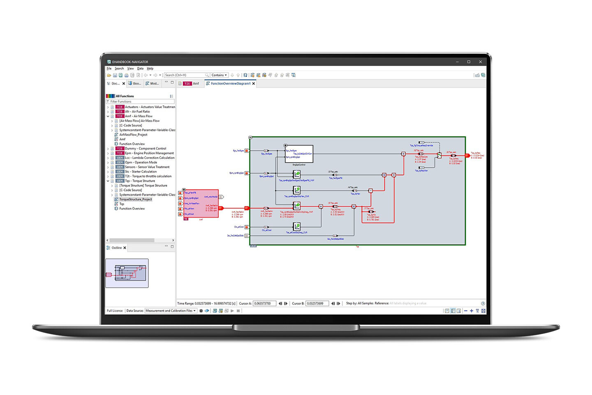Click the Outline diagram thumbnail

[127, 273]
